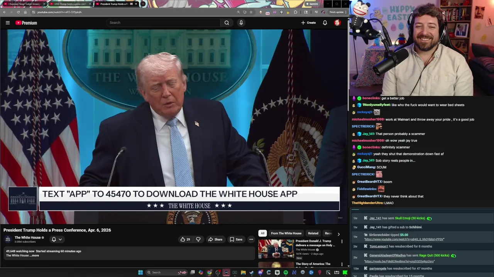The height and width of the screenshot is (277, 494).
Task: Open SirScratchAlot's tipped YouTube link
Action: coord(404,239)
